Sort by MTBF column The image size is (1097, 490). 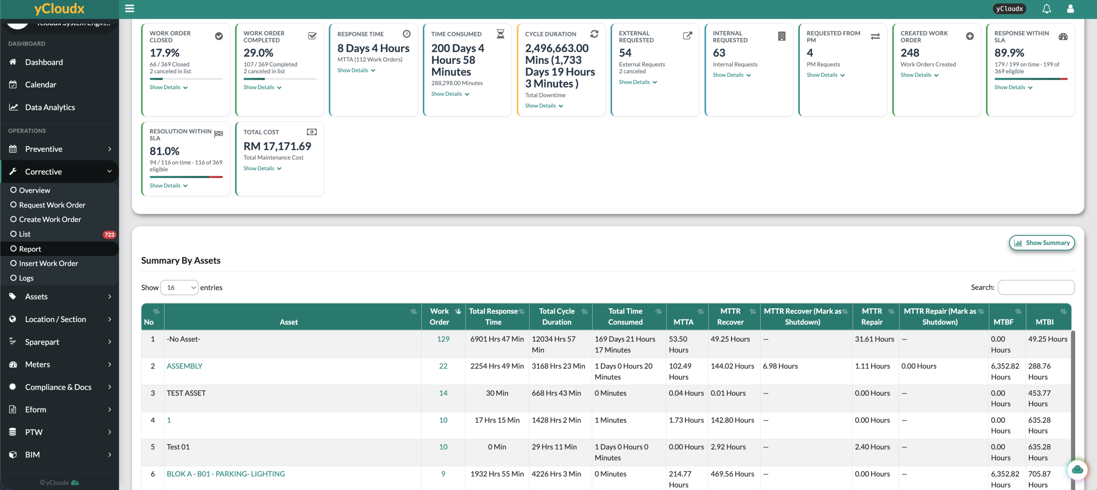1018,312
